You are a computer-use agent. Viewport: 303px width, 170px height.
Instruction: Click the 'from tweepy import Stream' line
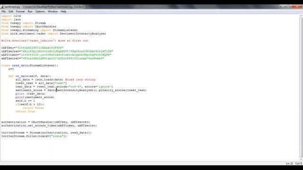point(24,23)
